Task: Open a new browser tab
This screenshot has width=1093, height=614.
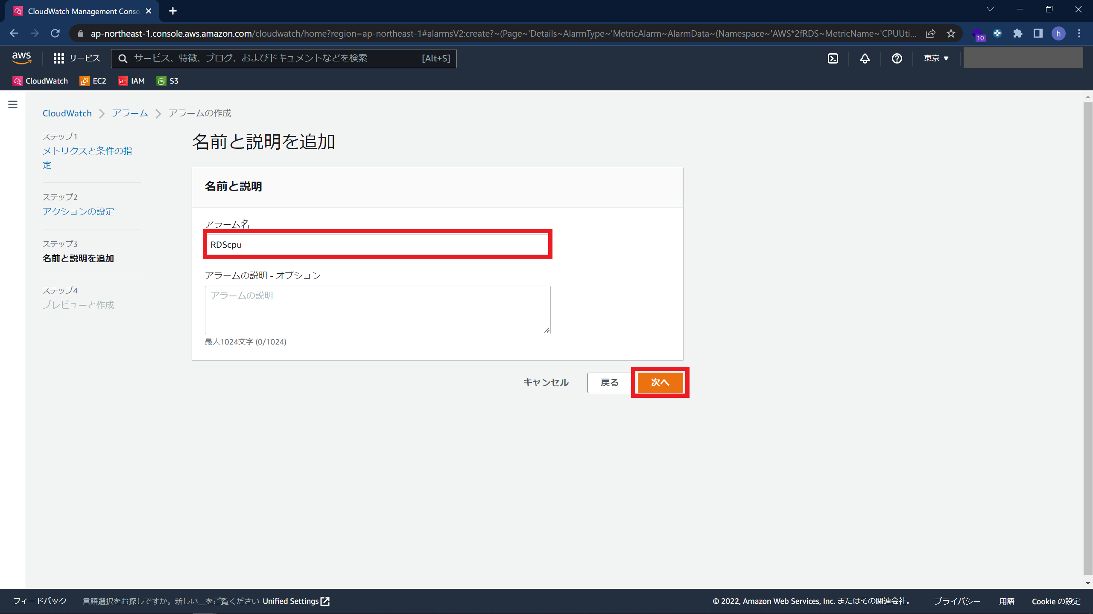Action: pos(173,11)
